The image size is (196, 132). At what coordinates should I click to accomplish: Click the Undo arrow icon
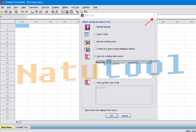pyautogui.click(x=22, y=12)
